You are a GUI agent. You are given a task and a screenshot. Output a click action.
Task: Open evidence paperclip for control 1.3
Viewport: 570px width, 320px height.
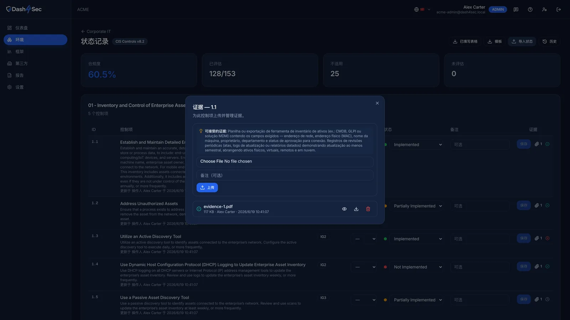[538, 238]
